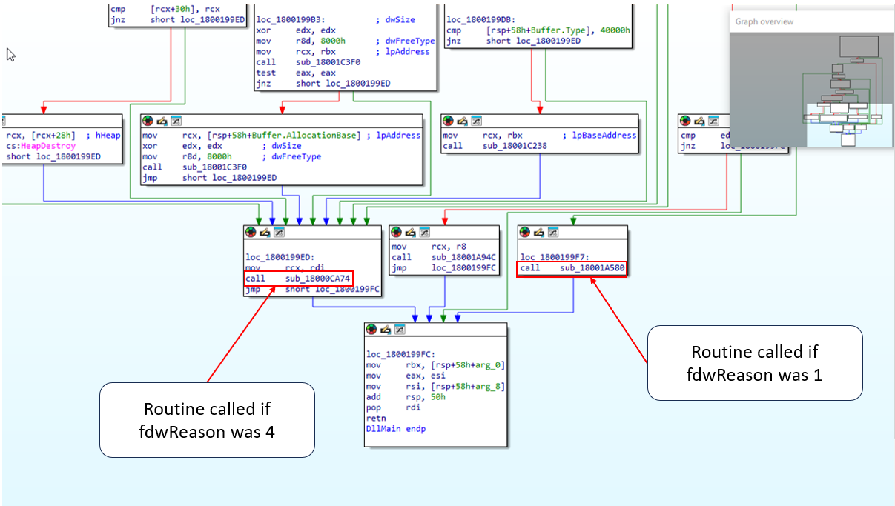Click edit pencil icon on the sub_18001A94C node
This screenshot has height=506, width=895.
411,232
